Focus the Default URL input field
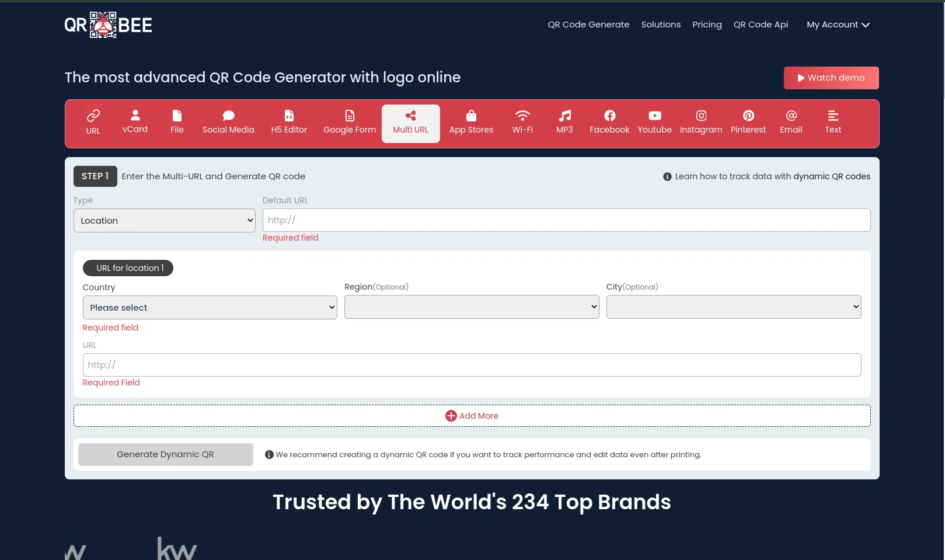This screenshot has width=945, height=560. (566, 220)
